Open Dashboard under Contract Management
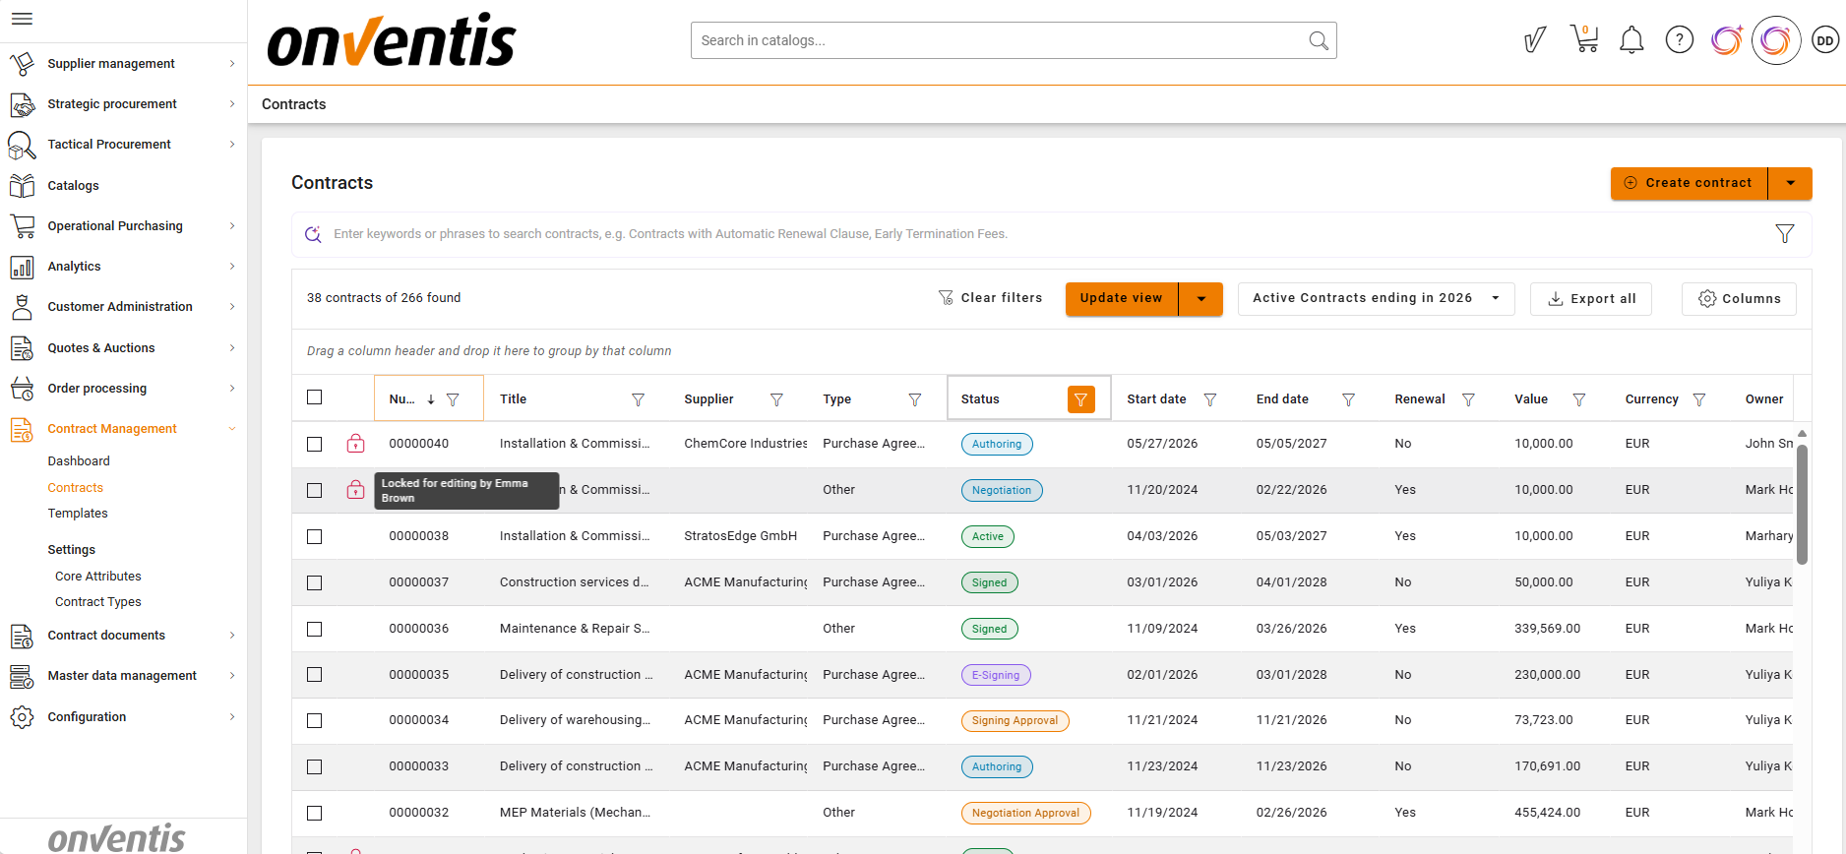Image resolution: width=1846 pixels, height=854 pixels. coord(79,461)
